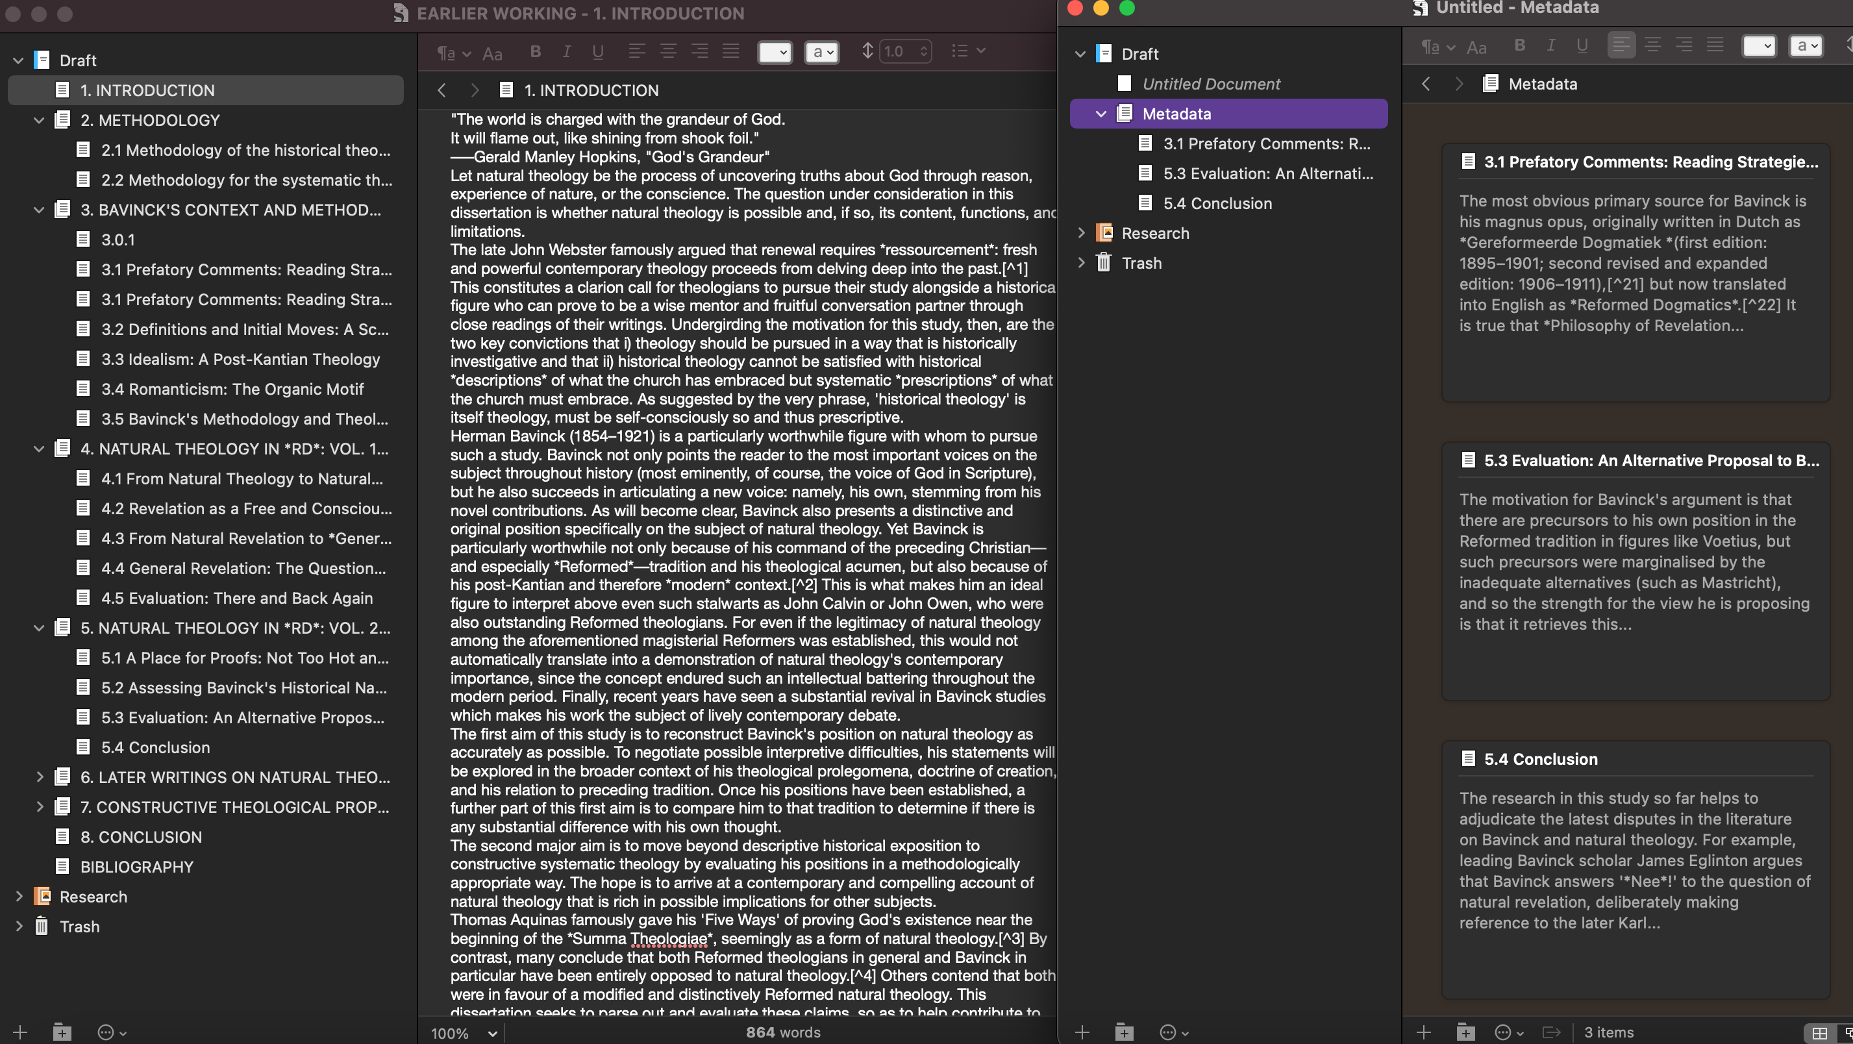Collapse the Metadata folder in the Untitled binder

coord(1101,114)
